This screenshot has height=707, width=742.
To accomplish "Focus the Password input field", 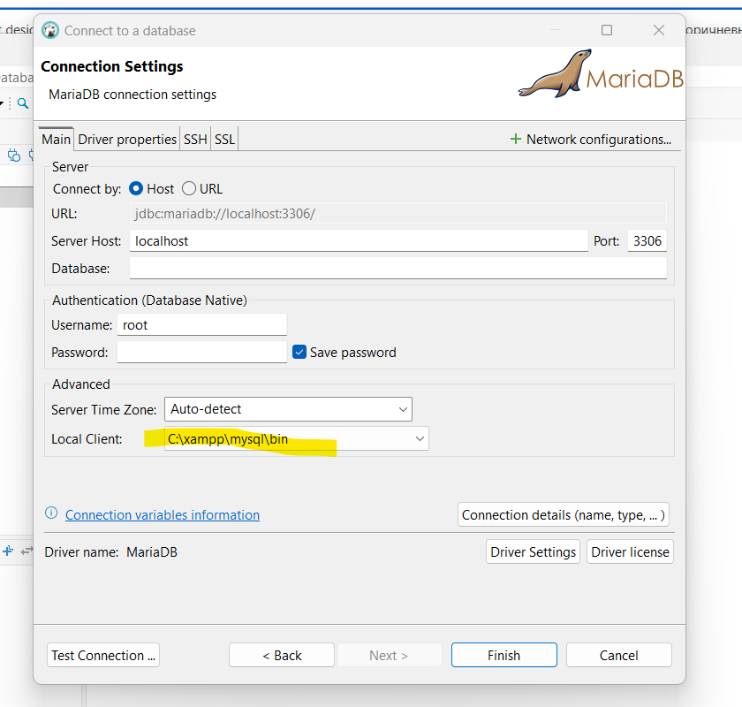I will (x=202, y=353).
